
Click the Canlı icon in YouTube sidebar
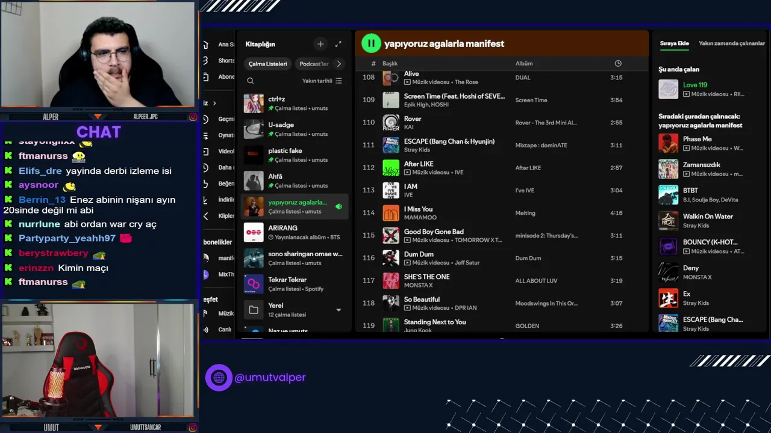205,330
